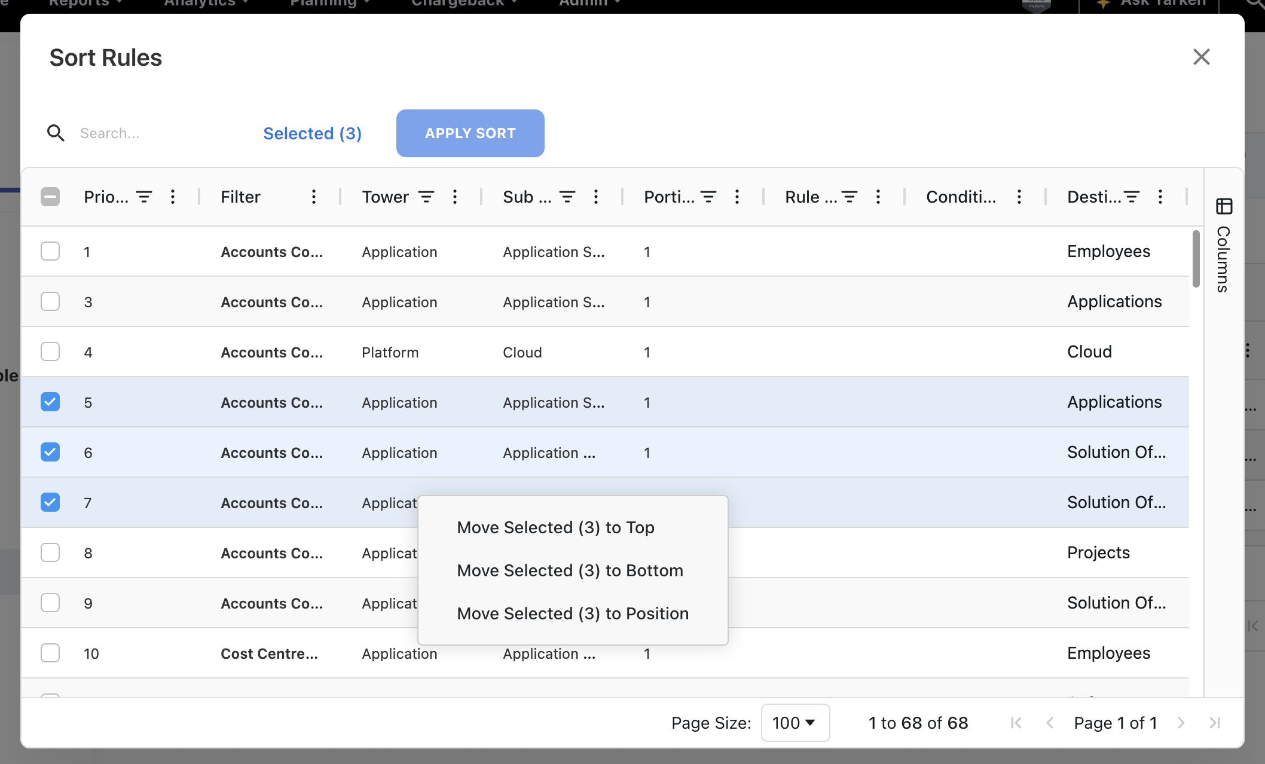Click the Portion column filter icon
The height and width of the screenshot is (764, 1265).
[708, 197]
